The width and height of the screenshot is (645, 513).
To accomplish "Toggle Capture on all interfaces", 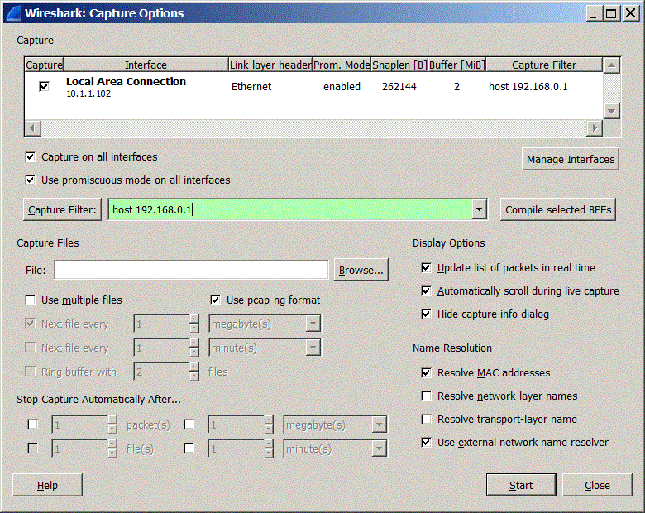I will [31, 156].
